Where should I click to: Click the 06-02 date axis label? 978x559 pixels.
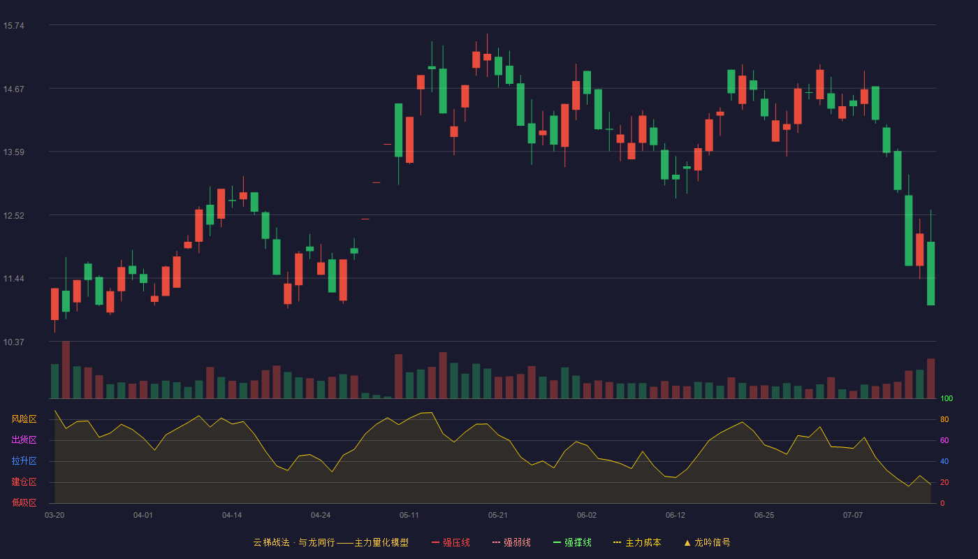(x=587, y=515)
